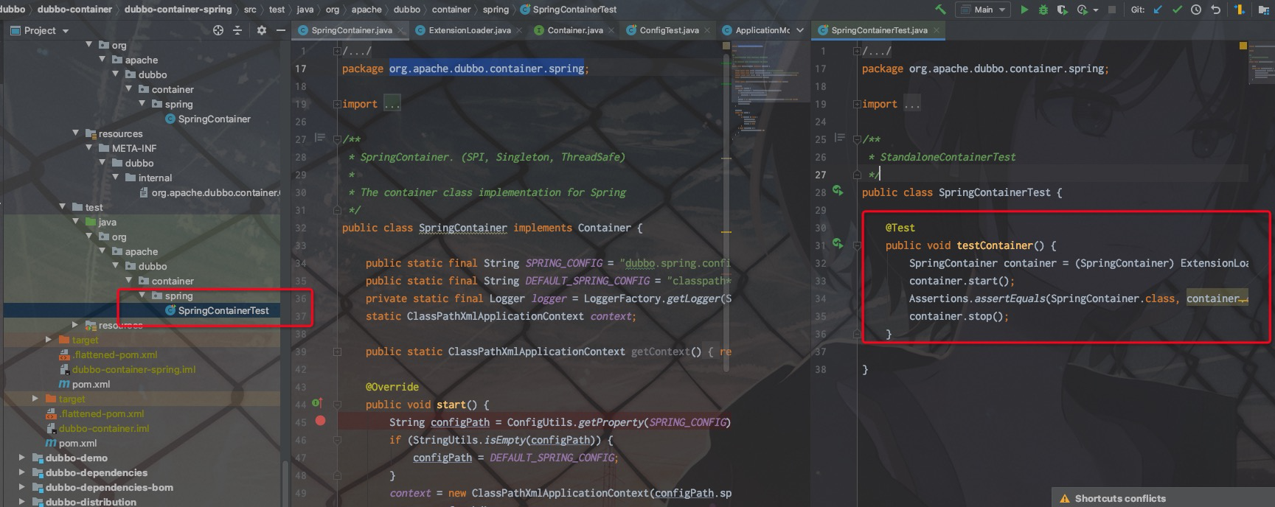Switch to the ConfigTest.java tab
The height and width of the screenshot is (507, 1275).
pos(669,30)
